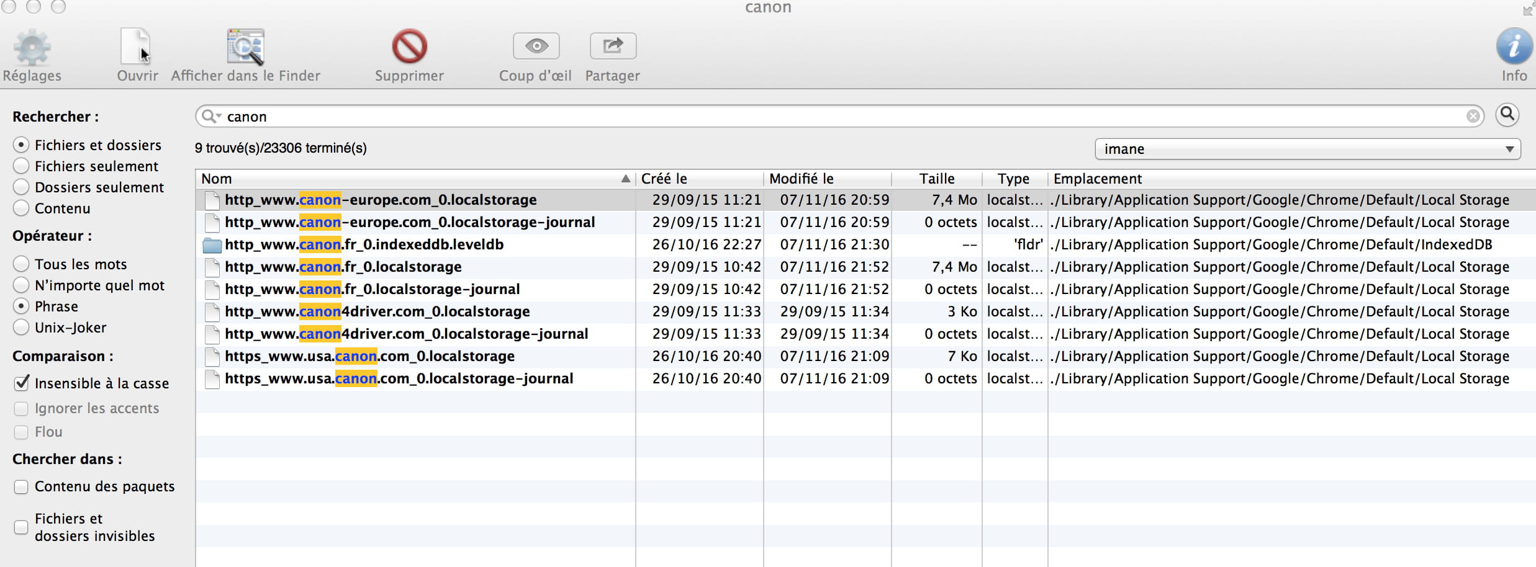The image size is (1536, 567).
Task: Select https_www.usa.canon.com_0.localstorage-journal file row
Action: (399, 378)
